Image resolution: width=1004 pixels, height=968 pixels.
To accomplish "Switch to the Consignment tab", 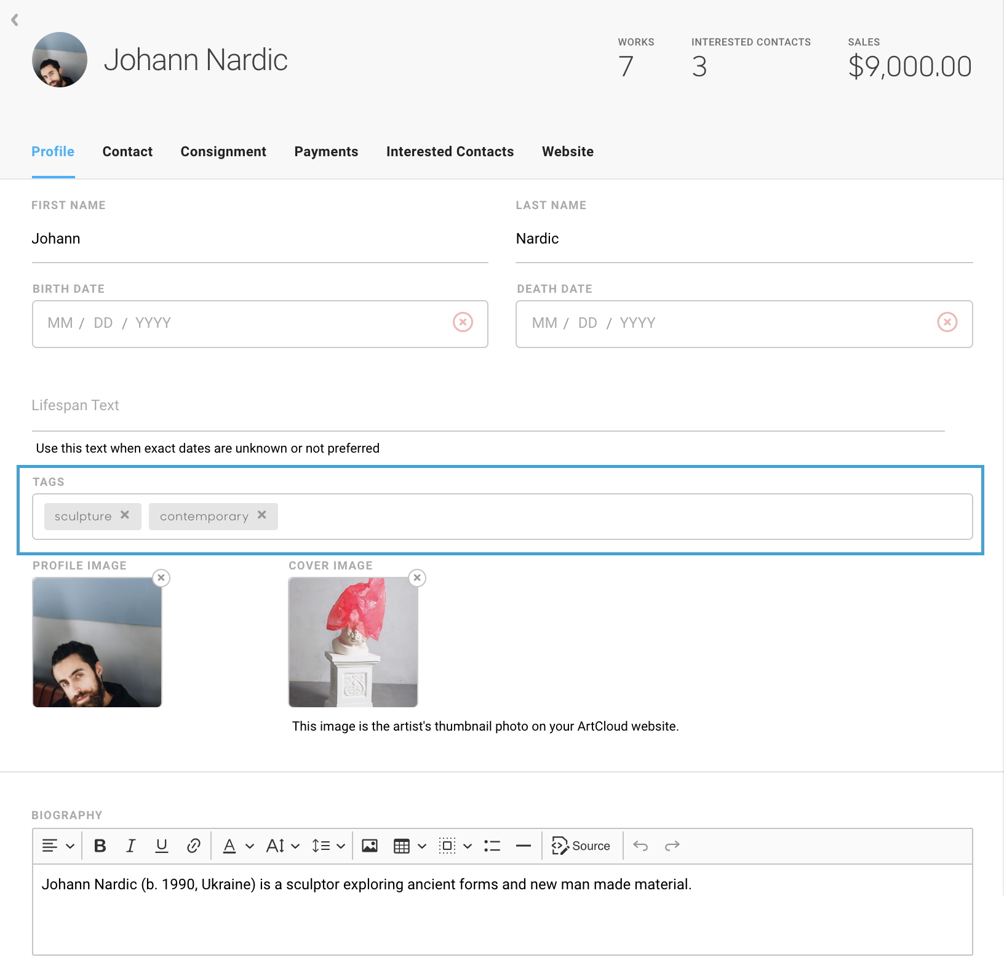I will 223,152.
